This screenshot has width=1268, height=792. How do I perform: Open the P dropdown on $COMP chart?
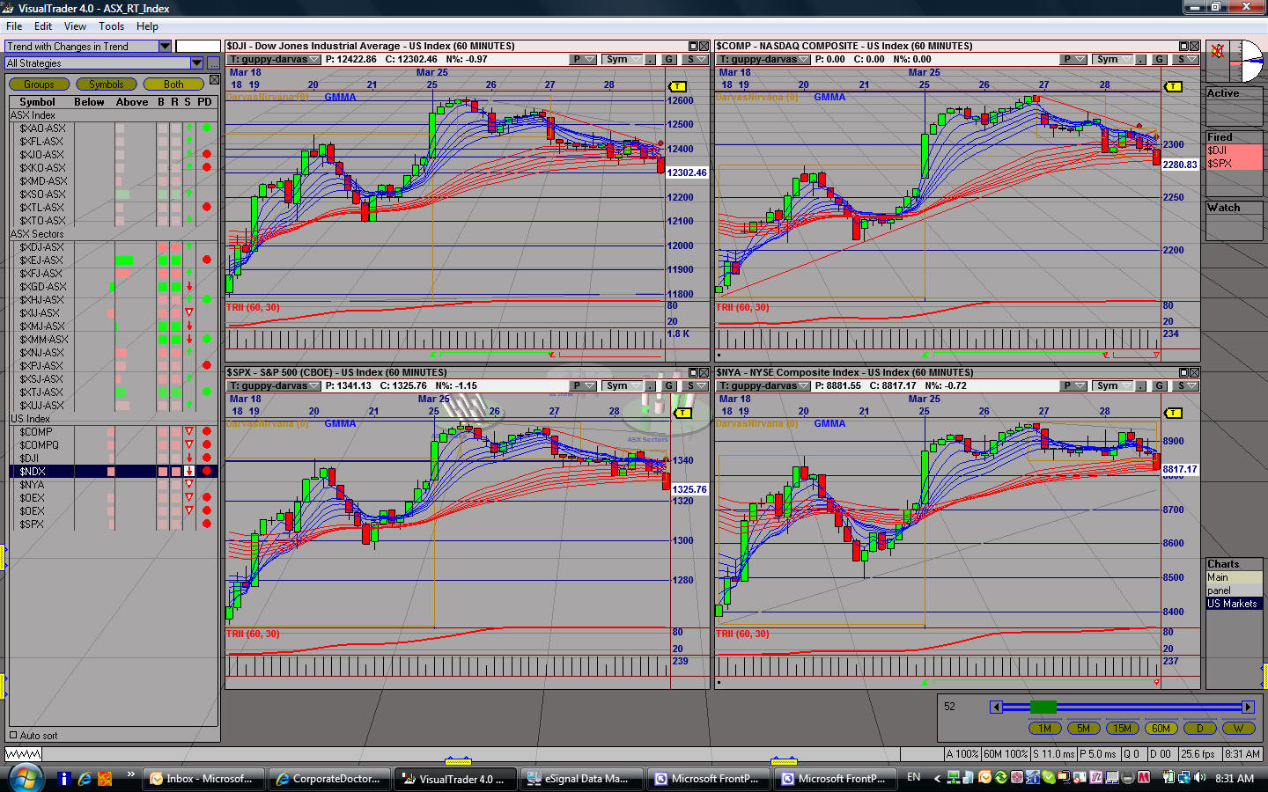pyautogui.click(x=1073, y=60)
